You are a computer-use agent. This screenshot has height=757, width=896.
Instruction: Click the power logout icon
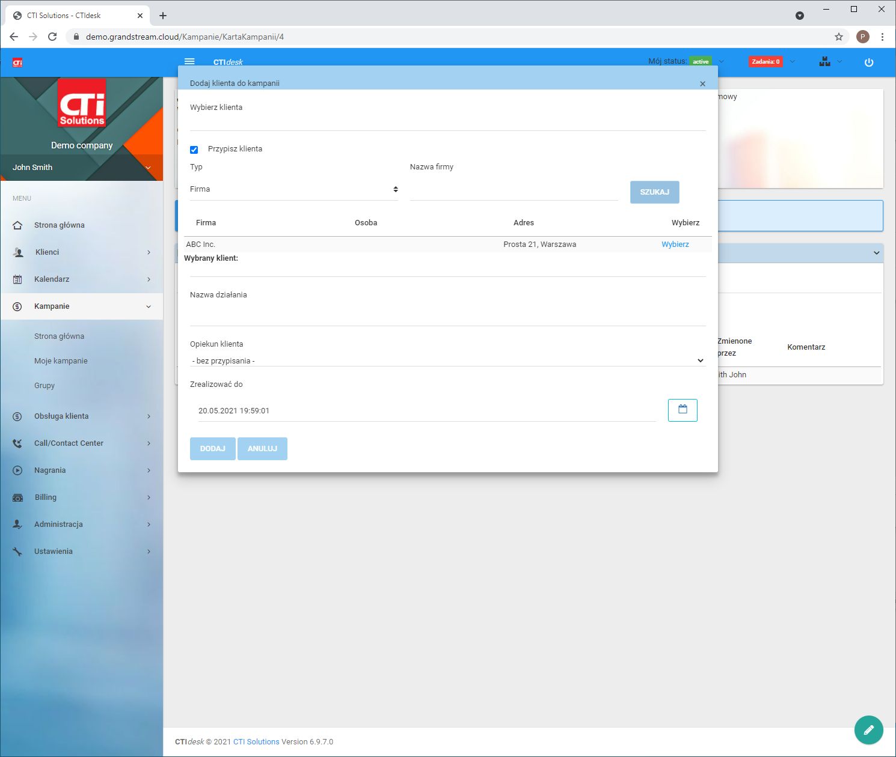click(868, 62)
